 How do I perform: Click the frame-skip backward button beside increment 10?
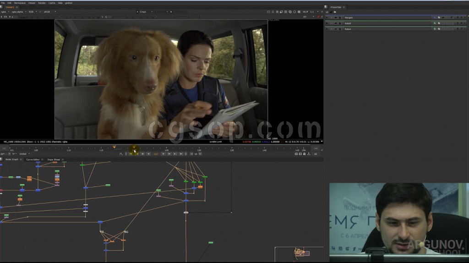192,154
